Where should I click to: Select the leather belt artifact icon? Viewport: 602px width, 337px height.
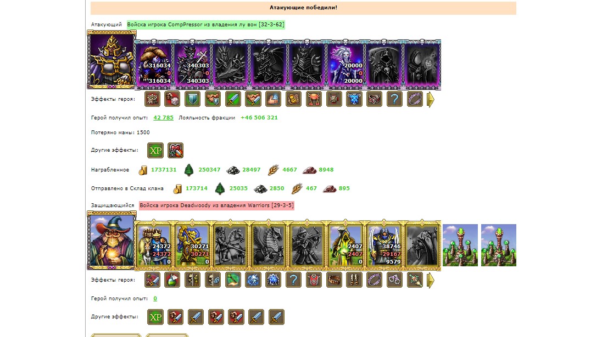pos(334,280)
